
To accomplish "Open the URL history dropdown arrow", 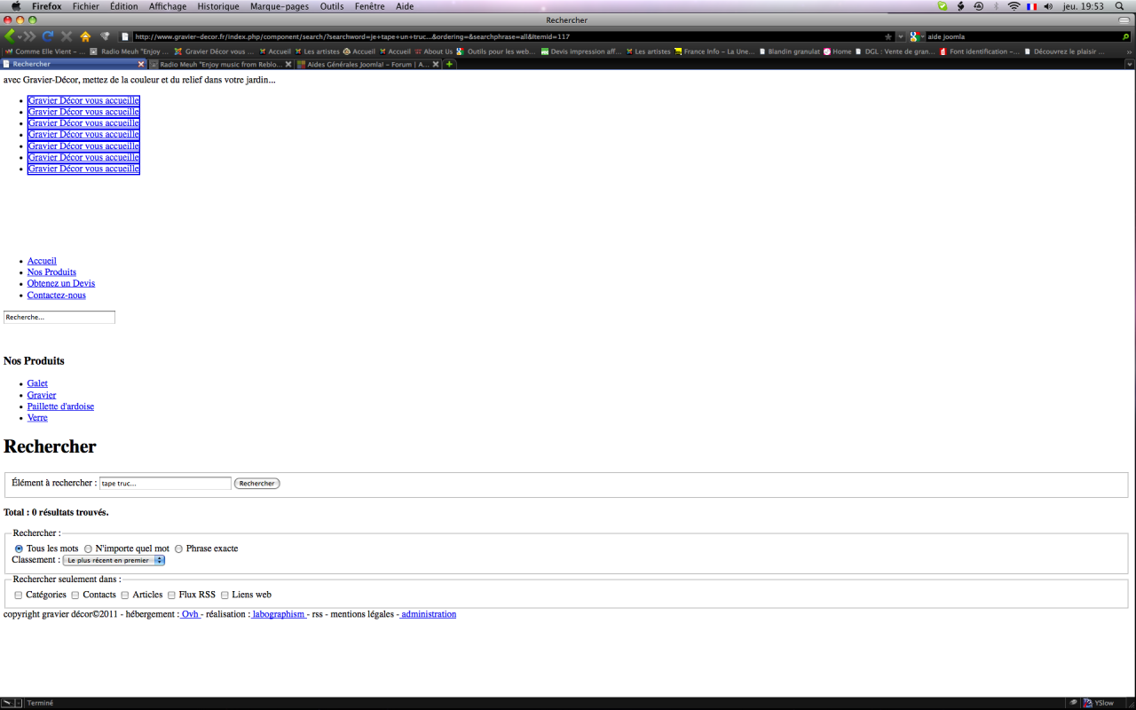I will pyautogui.click(x=901, y=36).
